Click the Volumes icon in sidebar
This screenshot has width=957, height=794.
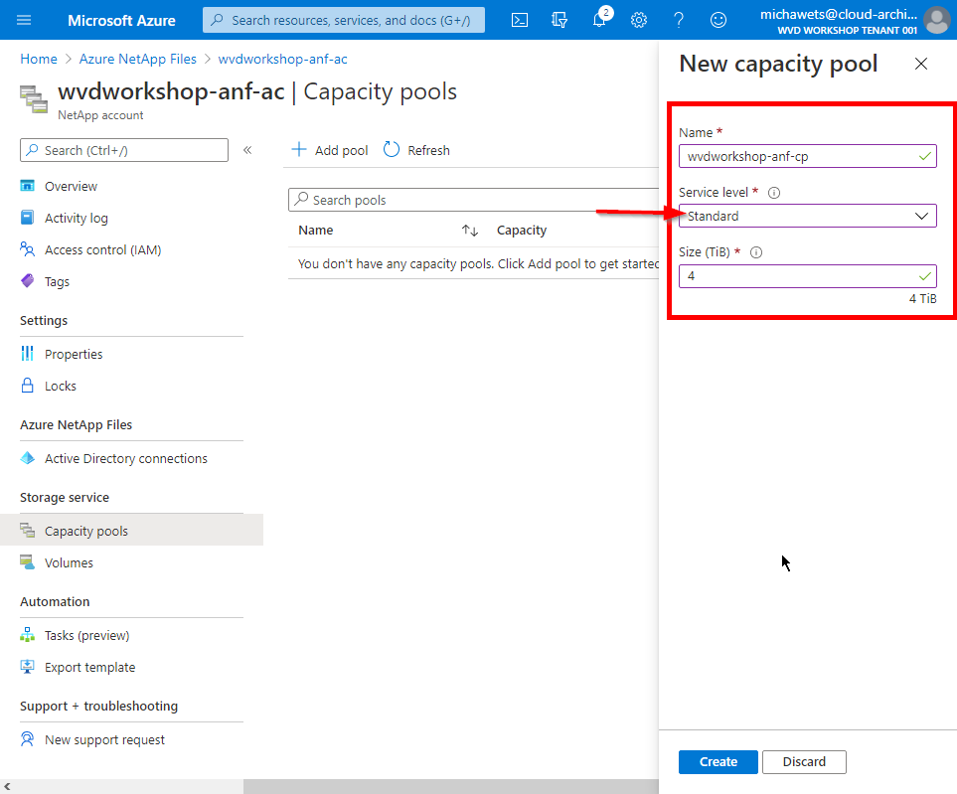click(28, 562)
